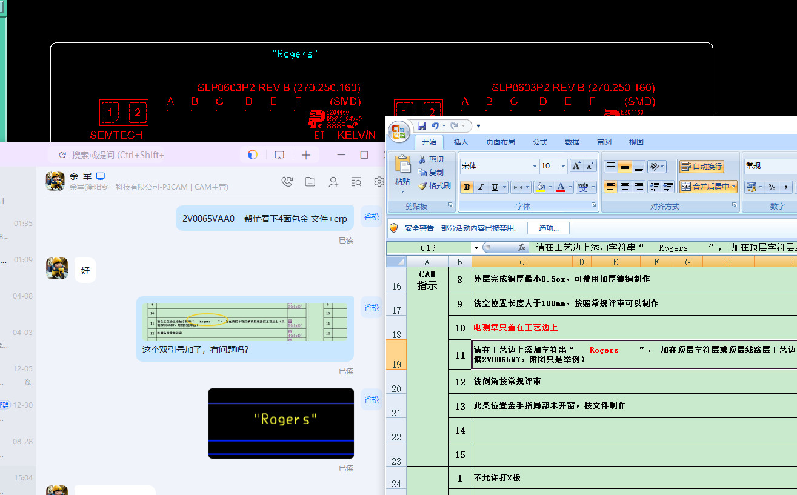
Task: Open the Name Box dropdown next to C19
Action: point(476,247)
